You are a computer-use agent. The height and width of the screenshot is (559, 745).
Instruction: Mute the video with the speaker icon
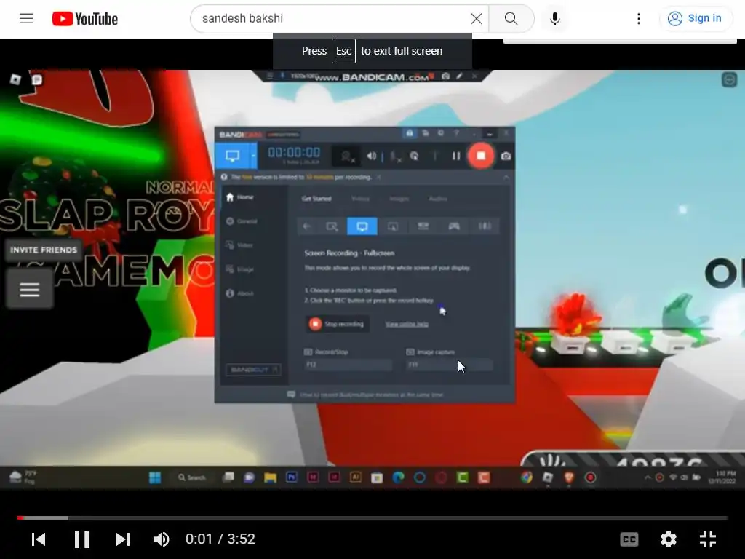tap(161, 539)
